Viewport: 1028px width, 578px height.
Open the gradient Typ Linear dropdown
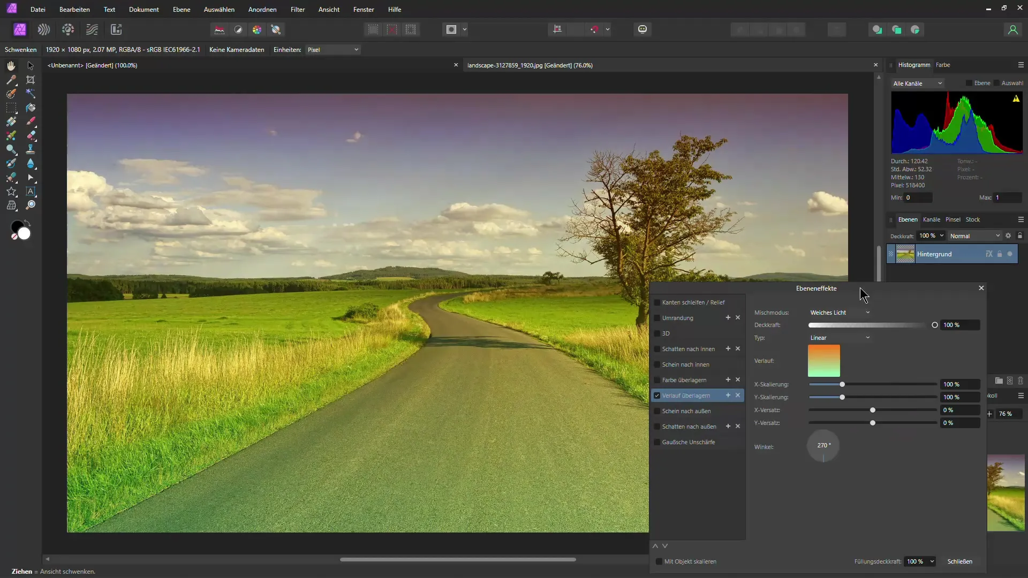(840, 338)
